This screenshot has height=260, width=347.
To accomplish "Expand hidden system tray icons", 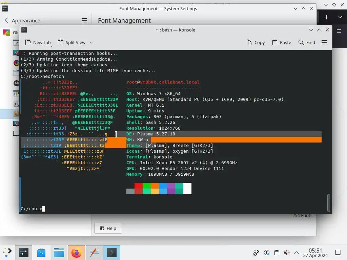I will [297, 253].
